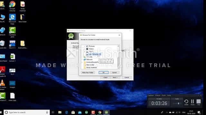Expand the OS (C:) tree node arrow
Image resolution: width=206 pixels, height=115 pixels.
[84, 51]
